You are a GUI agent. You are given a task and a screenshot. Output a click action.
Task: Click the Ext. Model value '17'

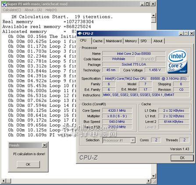click(146, 90)
